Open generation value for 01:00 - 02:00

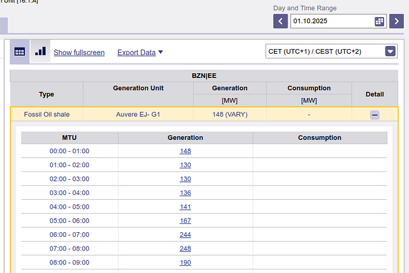(185, 165)
